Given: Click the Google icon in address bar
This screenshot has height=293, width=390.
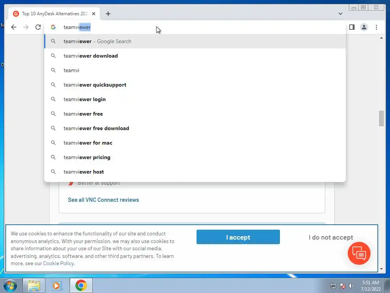Looking at the screenshot, I should click(x=53, y=27).
